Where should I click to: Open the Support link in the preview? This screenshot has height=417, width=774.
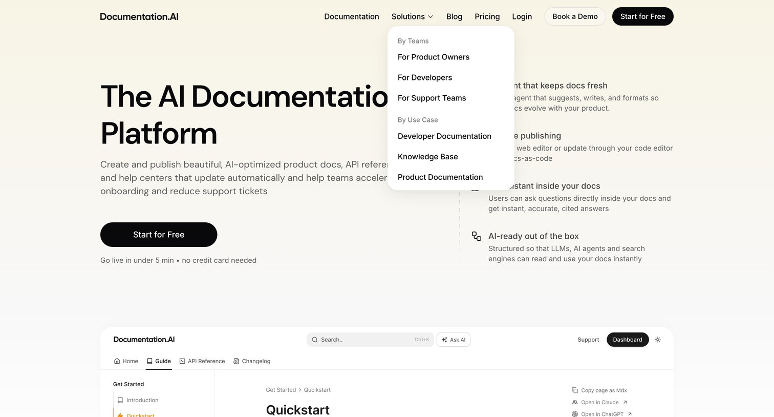(x=588, y=340)
